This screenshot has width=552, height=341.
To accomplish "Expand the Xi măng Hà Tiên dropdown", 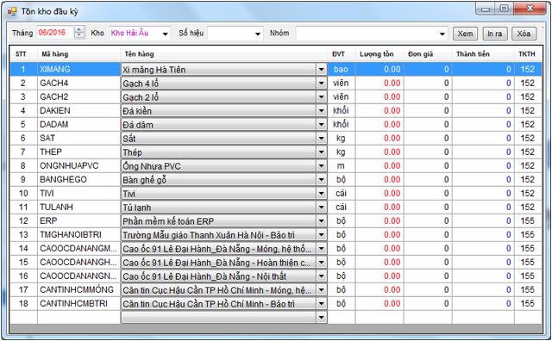I will [x=321, y=70].
